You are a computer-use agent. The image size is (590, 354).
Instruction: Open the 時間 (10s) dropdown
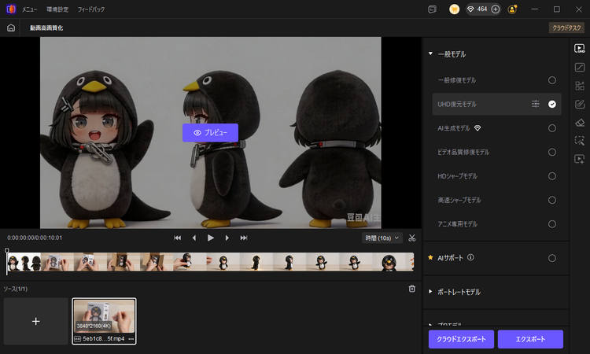382,238
